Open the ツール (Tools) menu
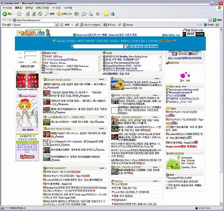224x211 pixels. (x=56, y=8)
